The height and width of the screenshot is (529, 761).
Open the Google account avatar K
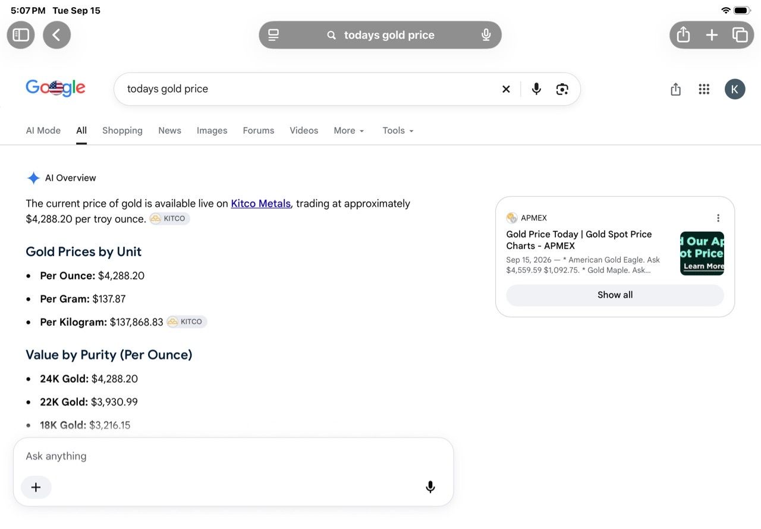point(735,89)
